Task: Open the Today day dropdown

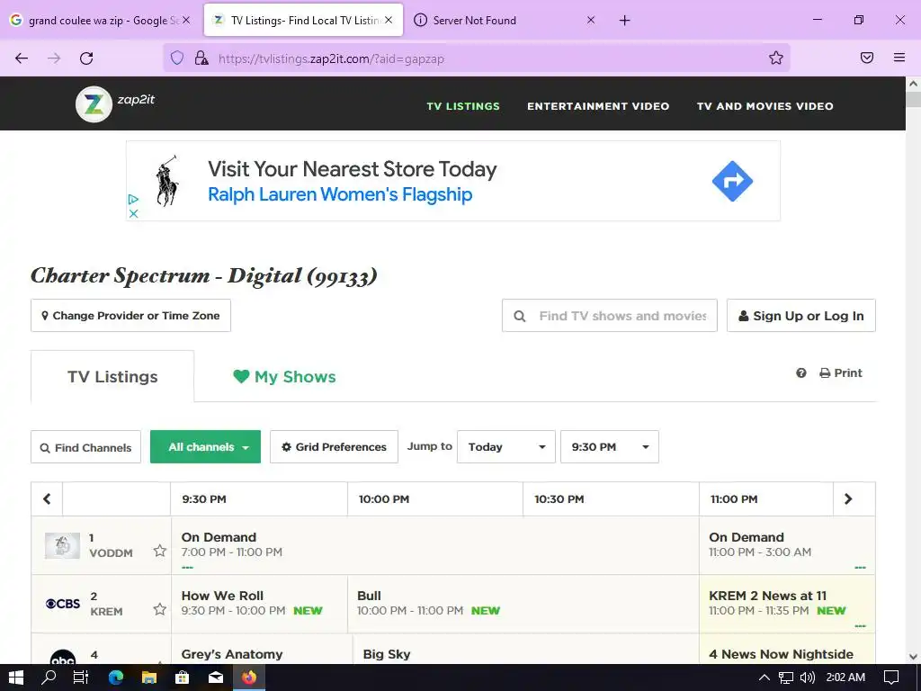Action: 506,447
